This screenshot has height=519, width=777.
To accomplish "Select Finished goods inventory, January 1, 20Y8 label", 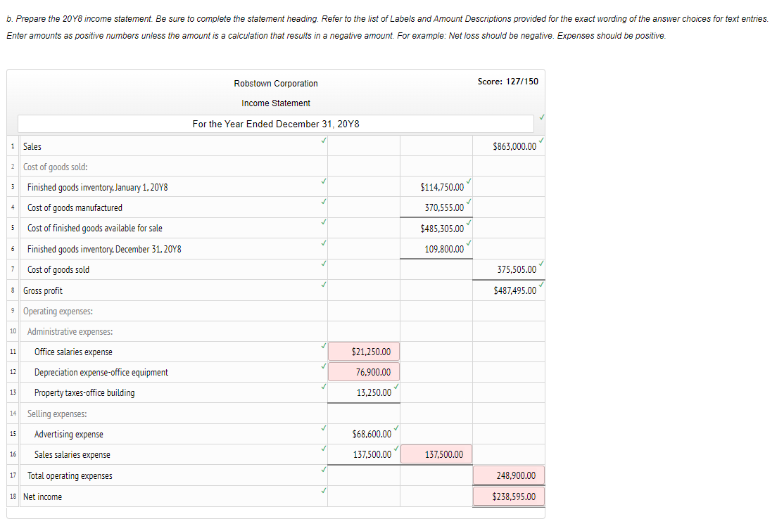I will (98, 187).
